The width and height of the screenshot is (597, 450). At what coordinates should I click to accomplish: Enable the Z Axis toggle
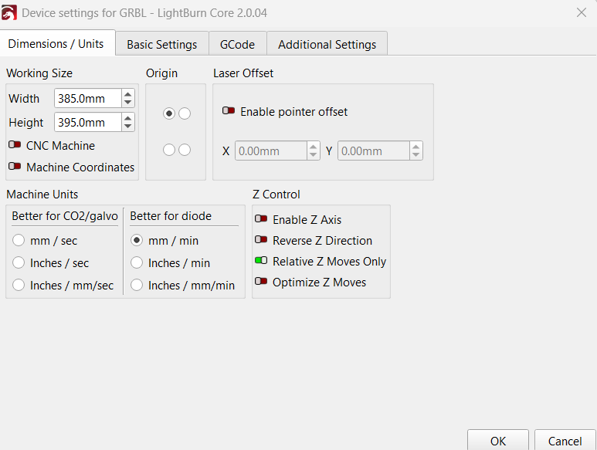pos(261,220)
